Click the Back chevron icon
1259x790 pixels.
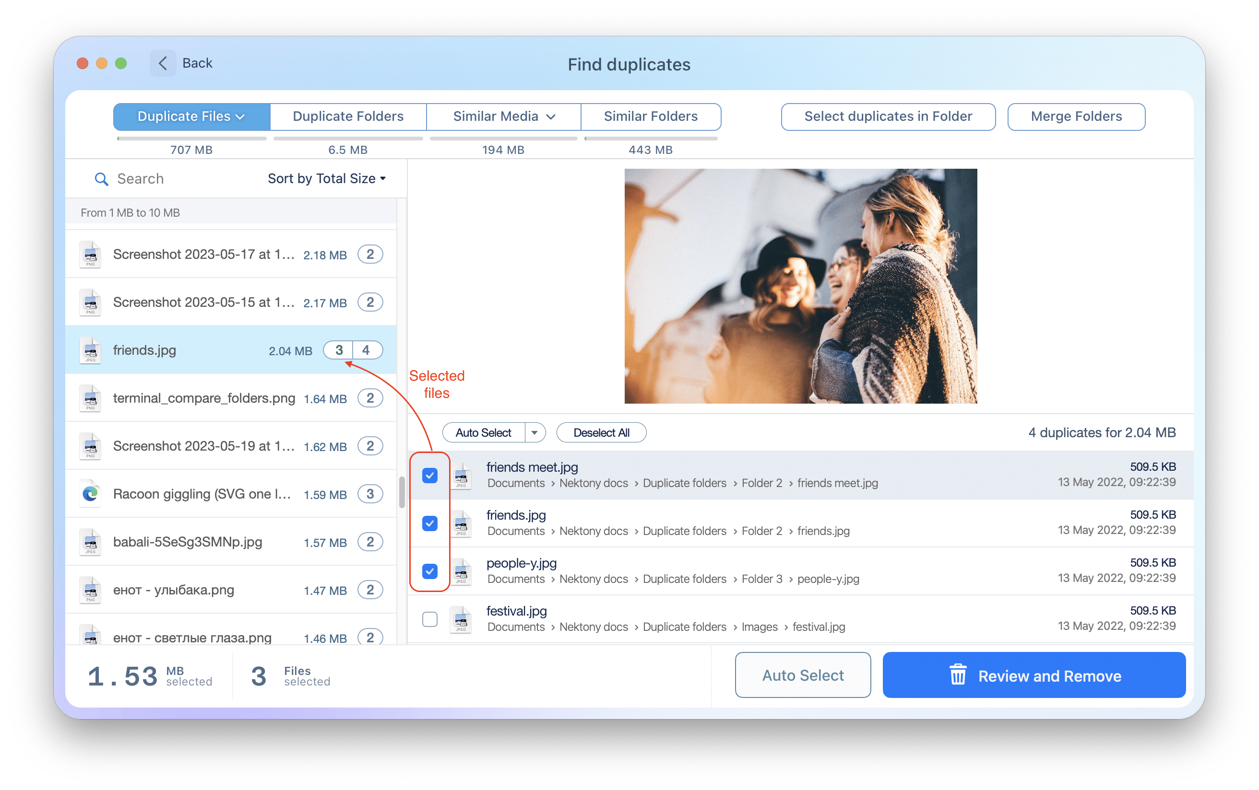tap(163, 63)
